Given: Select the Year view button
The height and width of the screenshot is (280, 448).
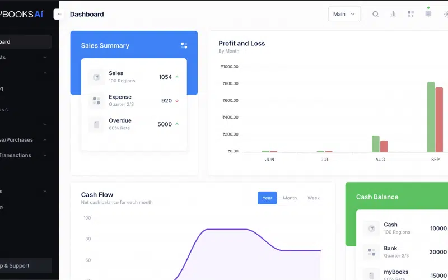Looking at the screenshot, I should coord(267,198).
